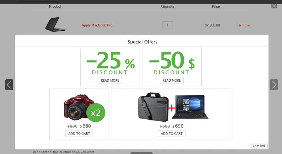Image resolution: width=282 pixels, height=154 pixels.
Task: Open Read More under 25% discount
Action: click(110, 81)
